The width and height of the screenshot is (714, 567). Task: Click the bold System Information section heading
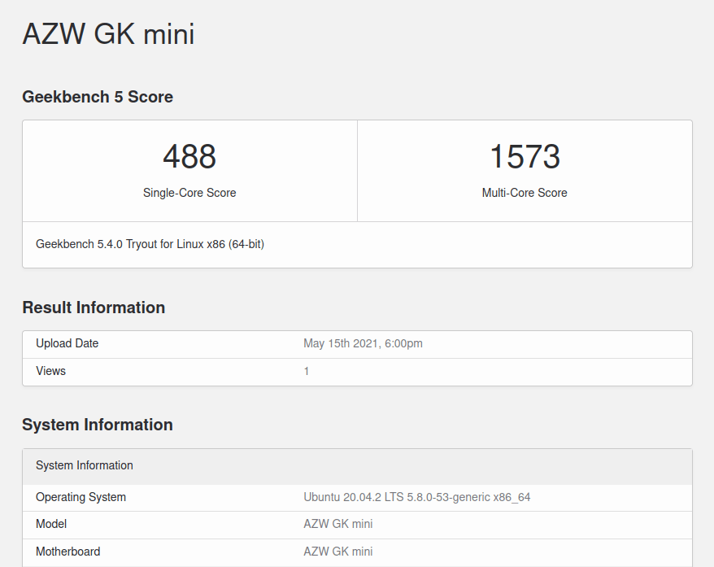coord(98,425)
